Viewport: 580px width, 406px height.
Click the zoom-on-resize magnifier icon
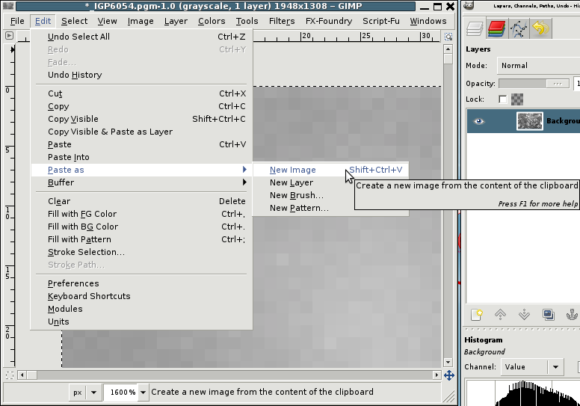coord(448,37)
